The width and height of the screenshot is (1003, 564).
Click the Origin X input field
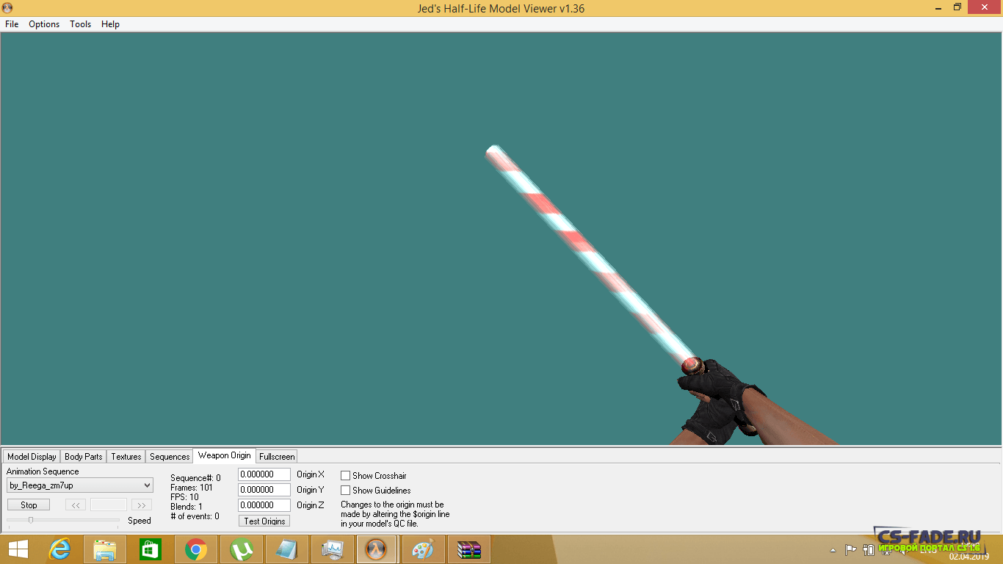pyautogui.click(x=264, y=474)
